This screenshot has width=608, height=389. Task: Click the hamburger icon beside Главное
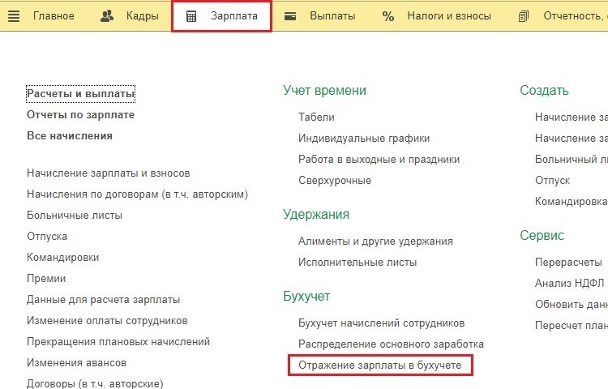click(15, 16)
